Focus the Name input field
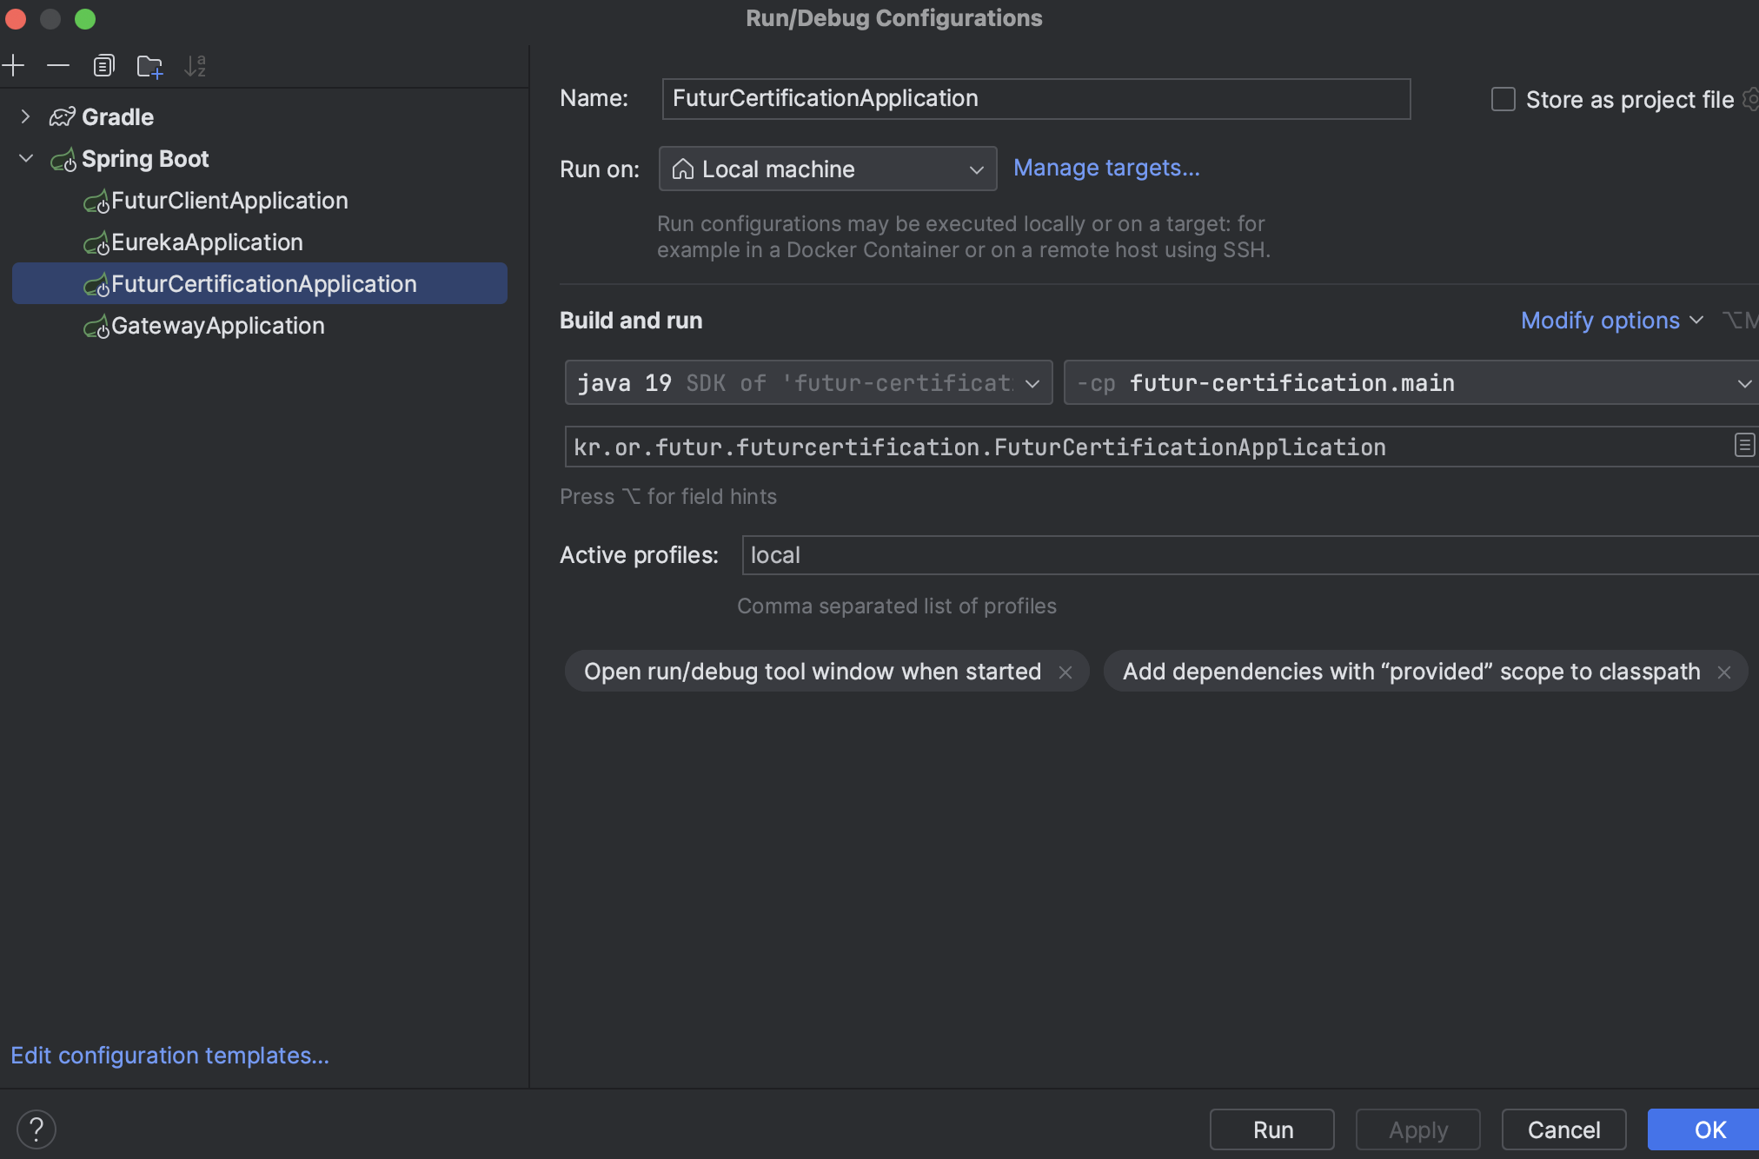This screenshot has height=1159, width=1759. 1036,98
